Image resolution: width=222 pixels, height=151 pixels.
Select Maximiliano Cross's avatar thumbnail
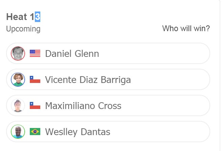coord(18,106)
